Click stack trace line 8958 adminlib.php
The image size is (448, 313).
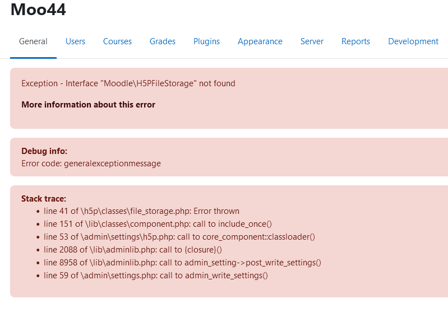pyautogui.click(x=182, y=263)
